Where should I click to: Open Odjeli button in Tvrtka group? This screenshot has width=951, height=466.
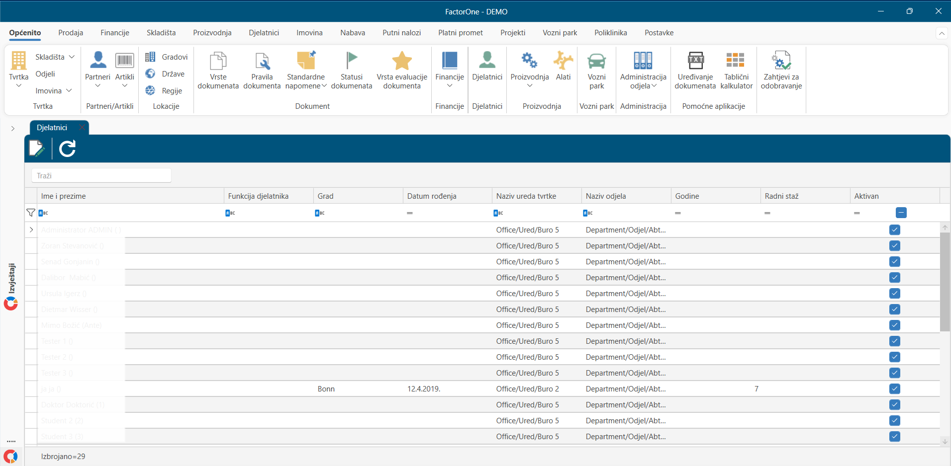pyautogui.click(x=45, y=74)
